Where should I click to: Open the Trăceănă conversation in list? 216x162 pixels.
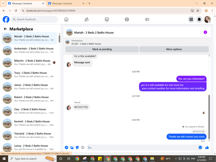click(x=29, y=135)
